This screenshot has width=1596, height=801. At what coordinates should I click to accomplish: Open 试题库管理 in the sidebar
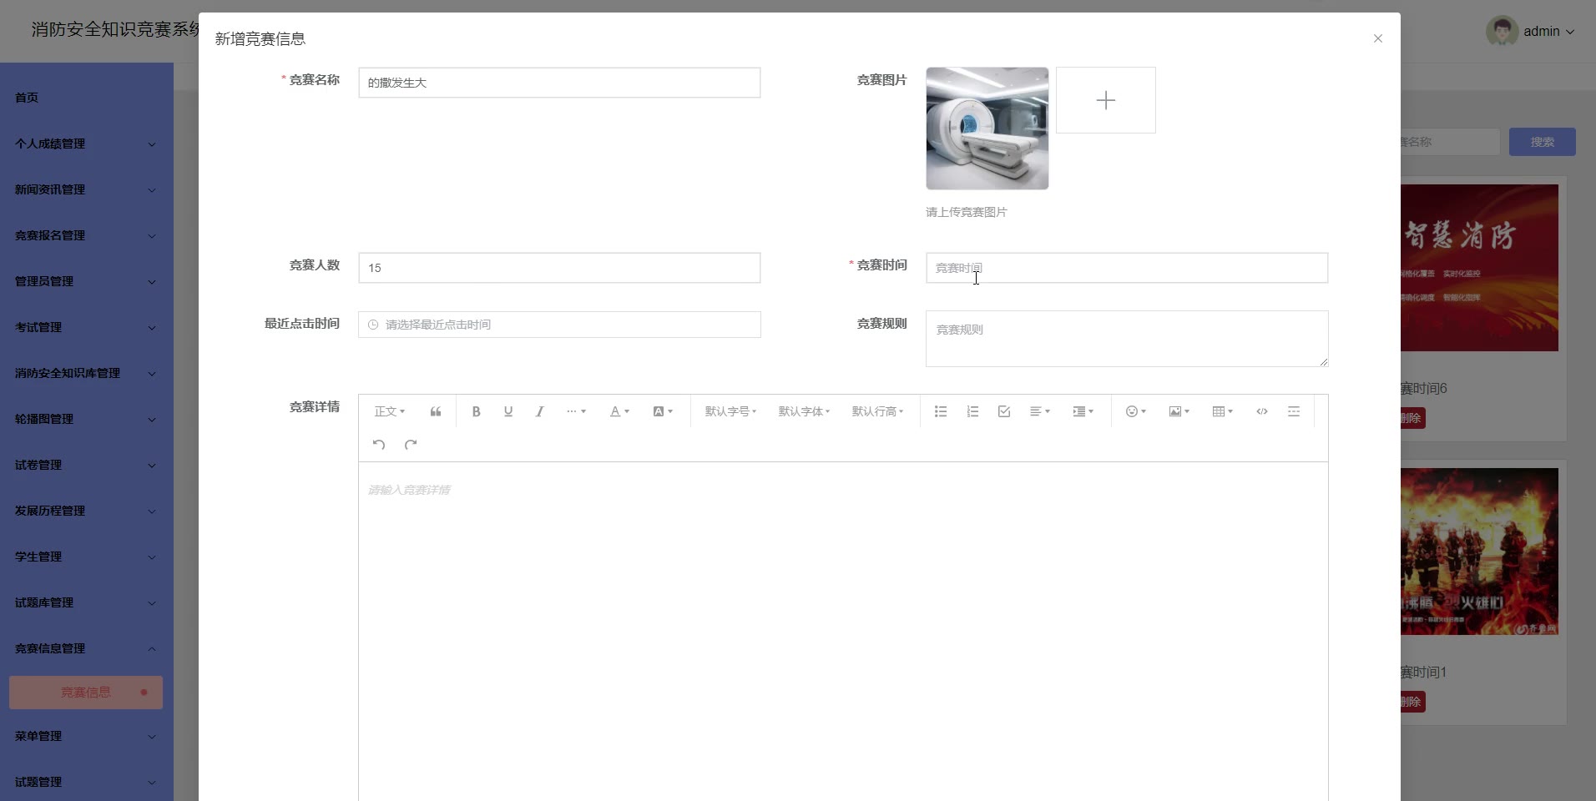[87, 602]
